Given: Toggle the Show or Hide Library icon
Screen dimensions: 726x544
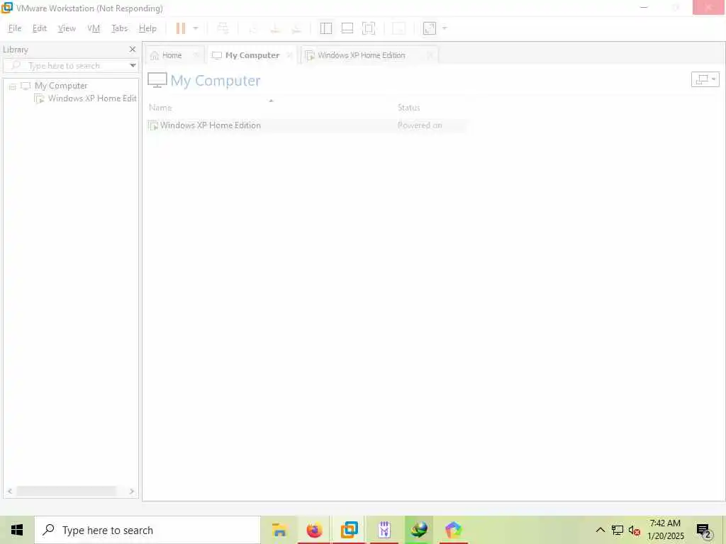Looking at the screenshot, I should click(326, 28).
